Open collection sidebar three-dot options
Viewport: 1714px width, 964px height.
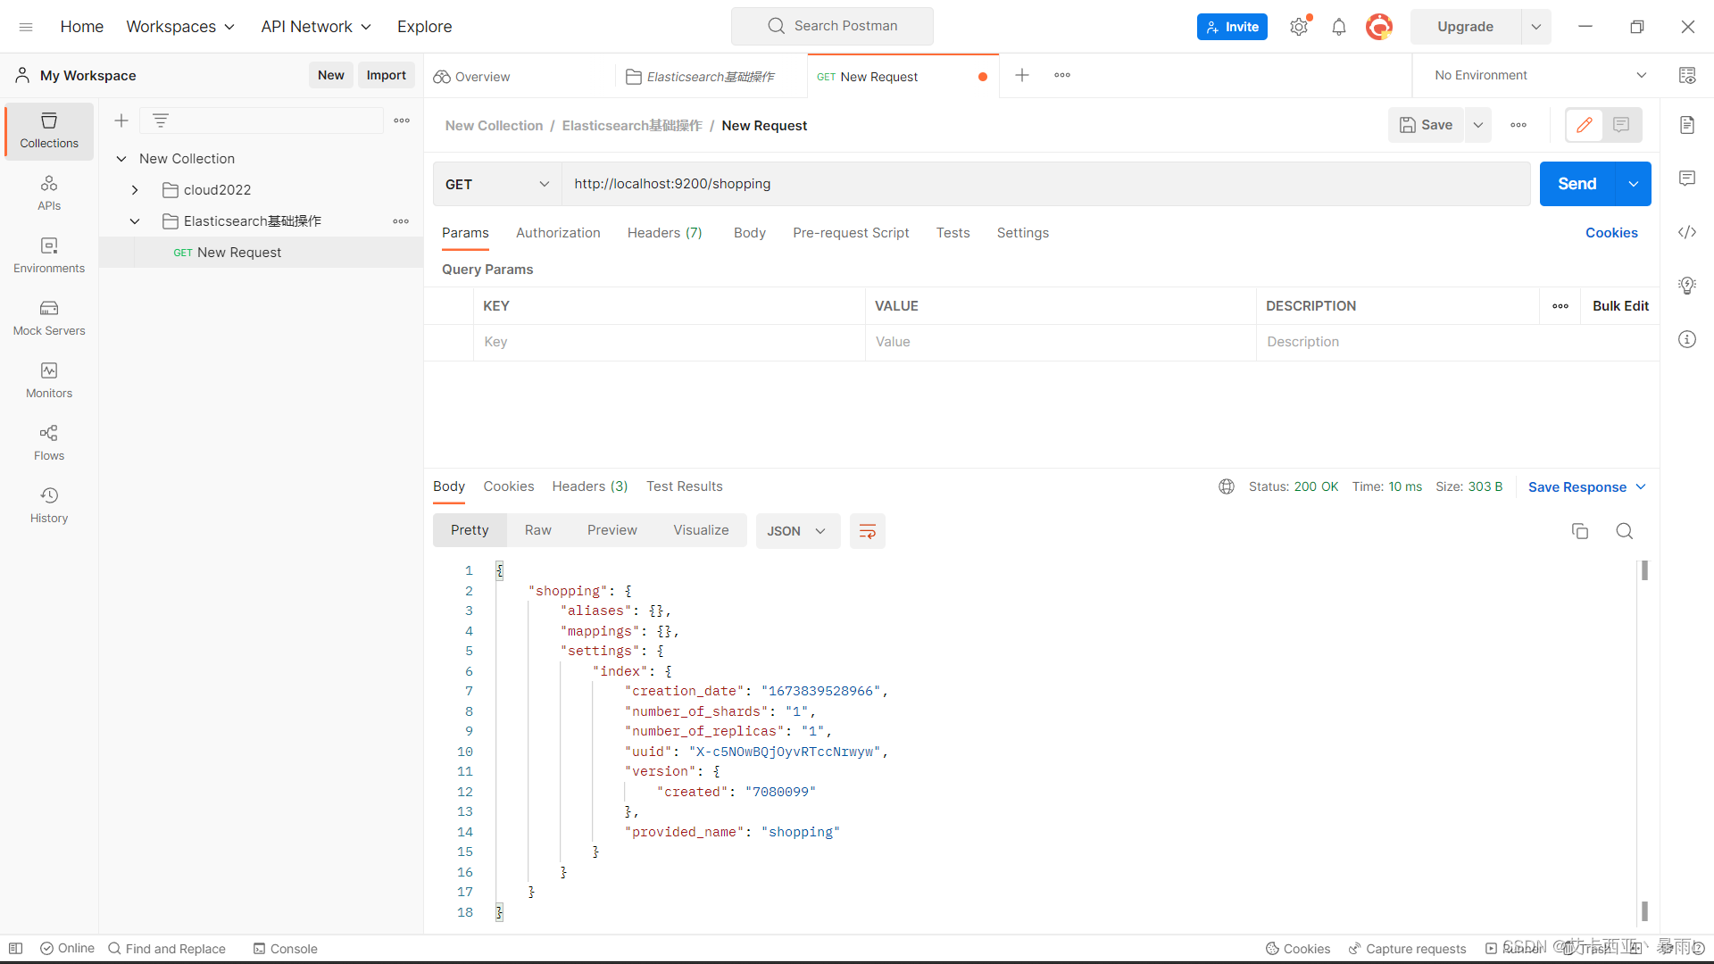402,120
